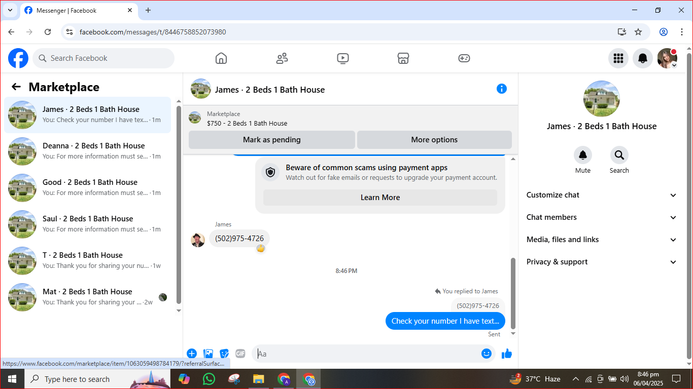The height and width of the screenshot is (389, 693).
Task: Open WhatsApp from the taskbar
Action: 209,379
